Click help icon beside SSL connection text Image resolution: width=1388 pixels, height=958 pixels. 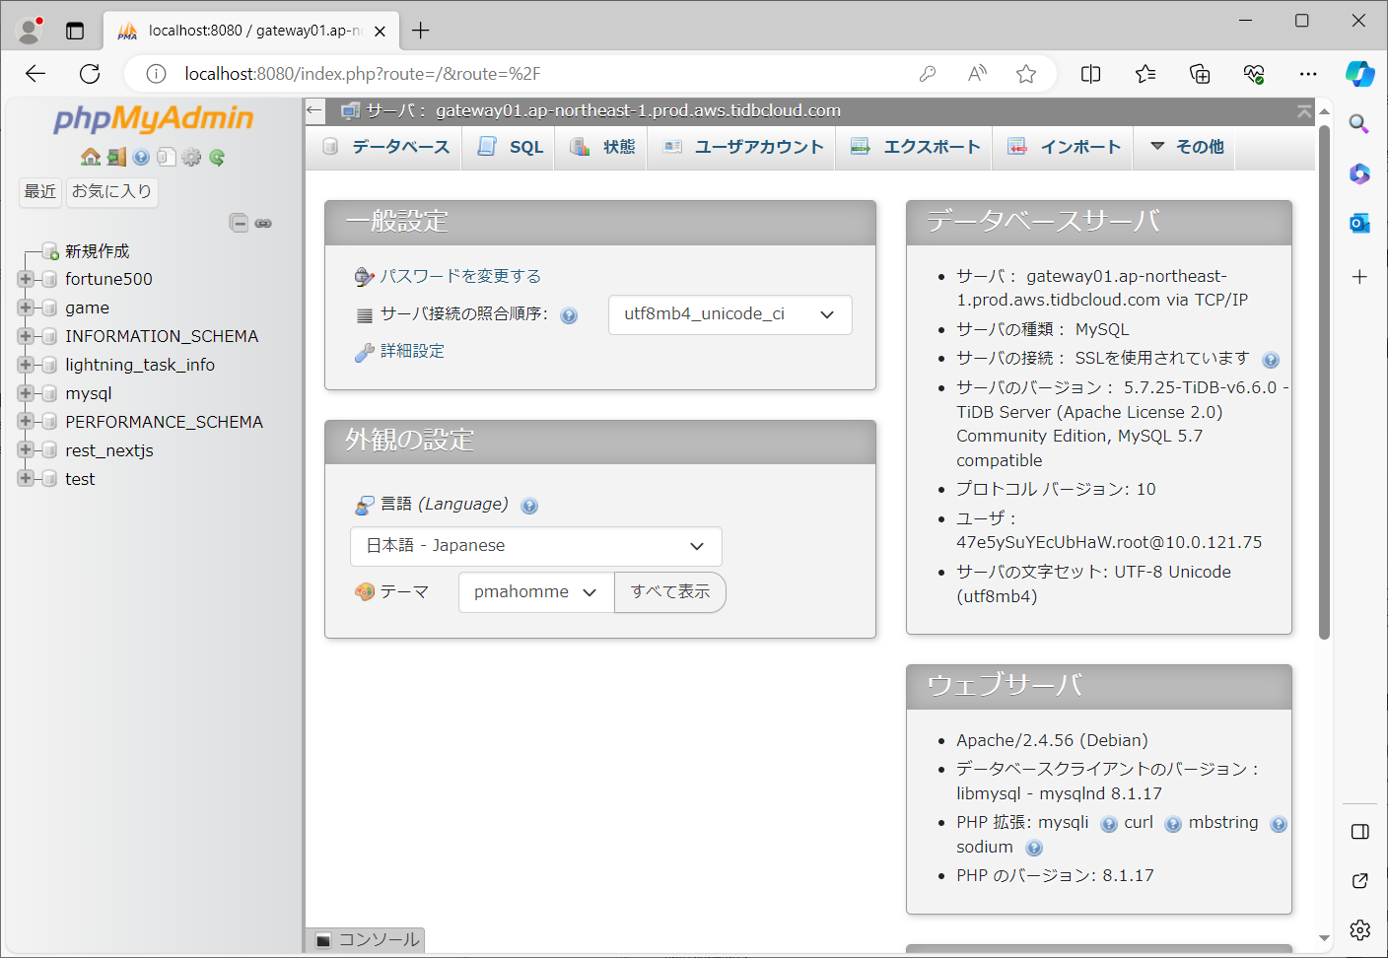pyautogui.click(x=1271, y=360)
